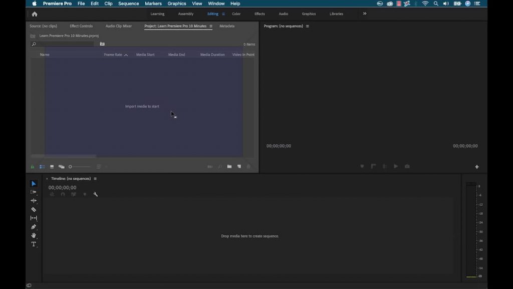
Task: Open the Project panel menu
Action: (x=211, y=26)
